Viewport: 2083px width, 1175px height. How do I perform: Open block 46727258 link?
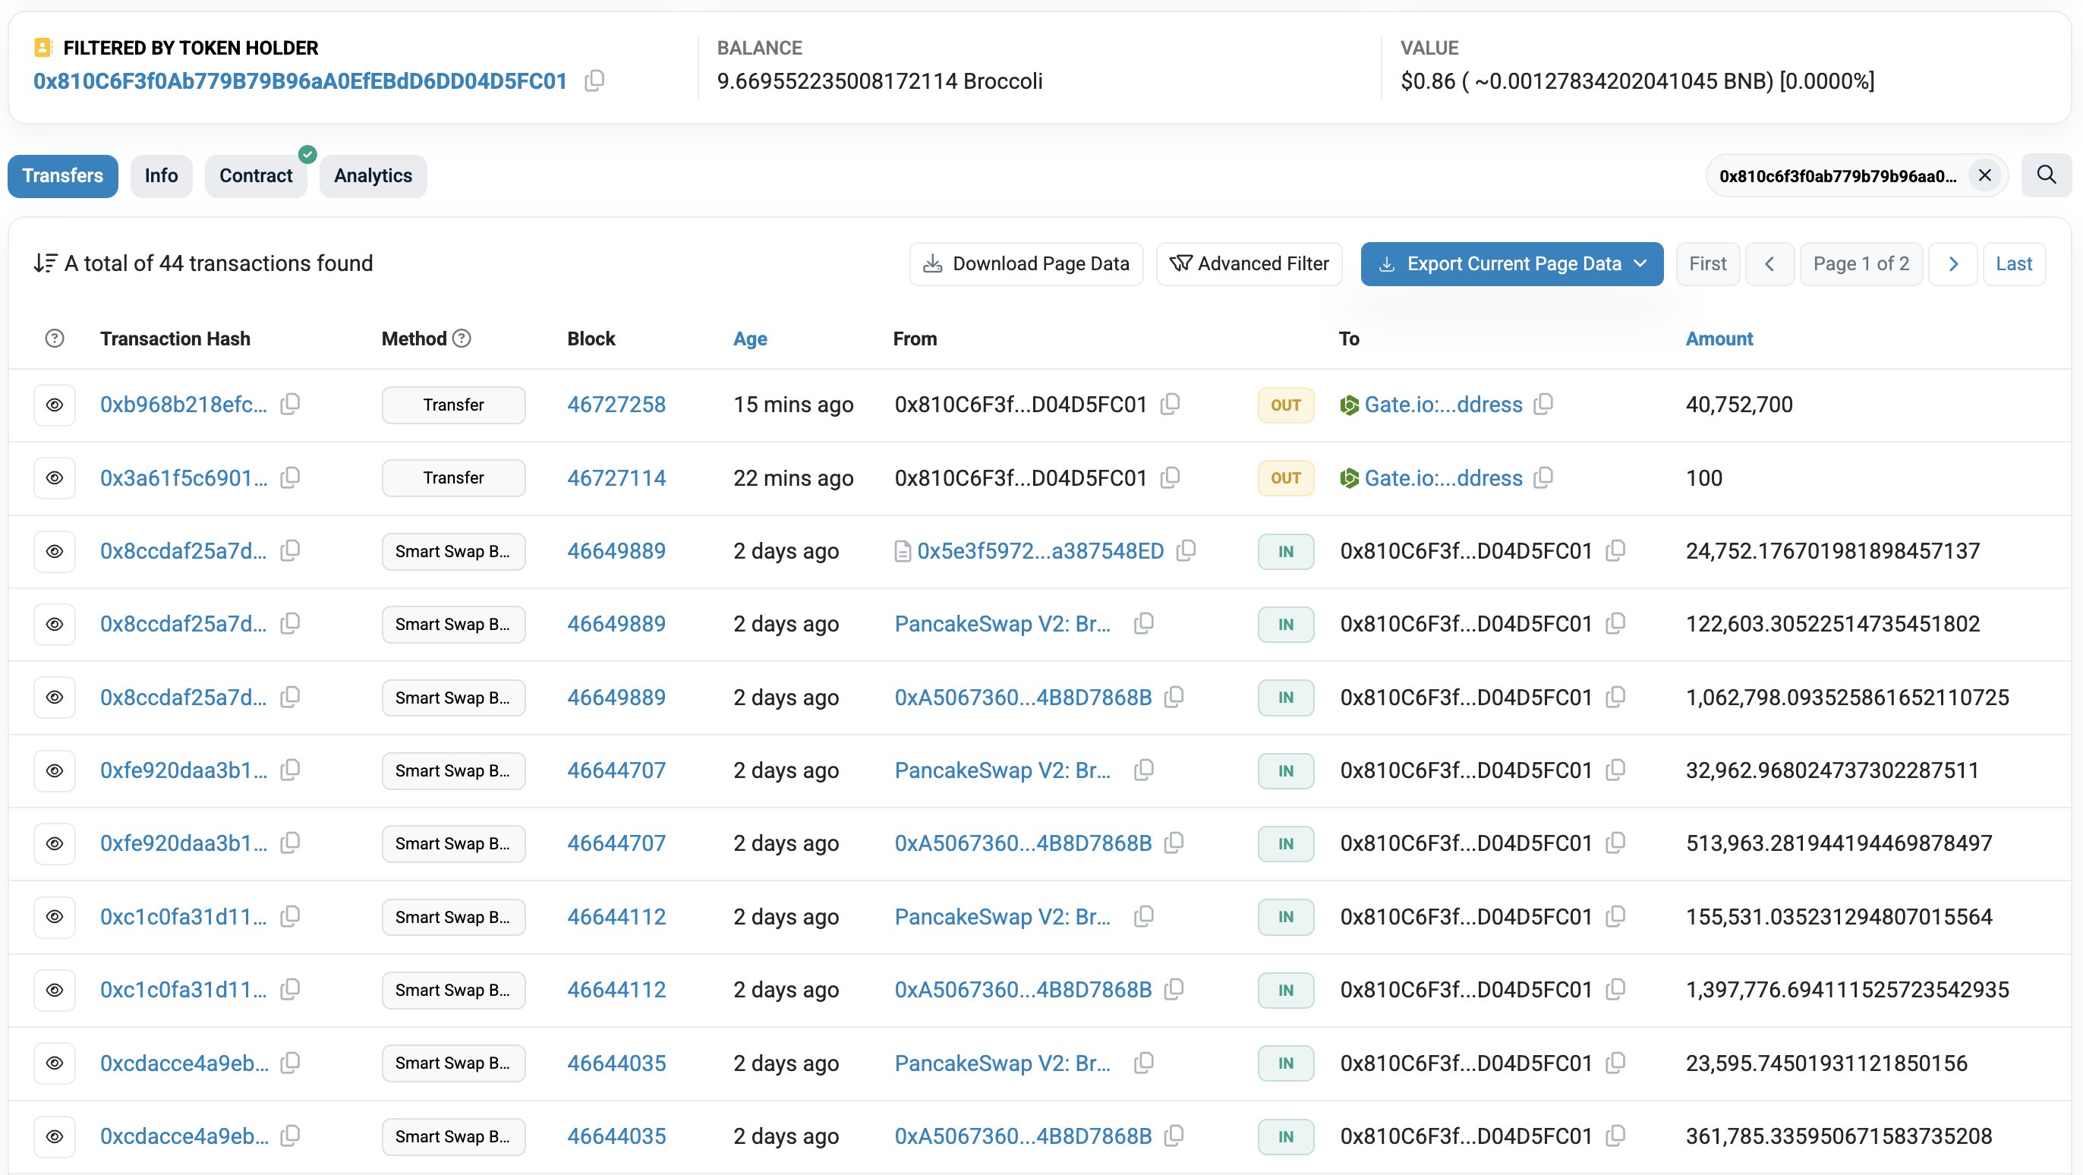[x=616, y=405]
